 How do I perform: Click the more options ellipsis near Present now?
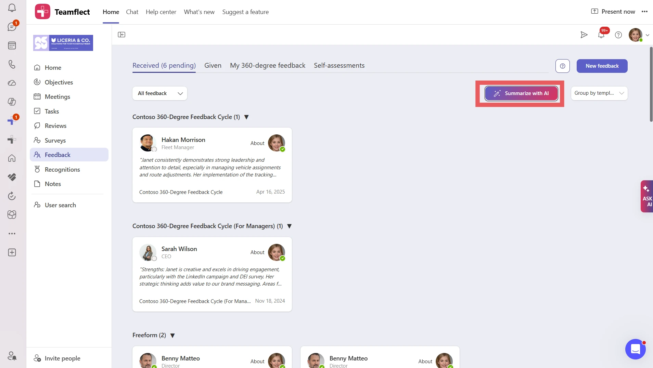coord(645,12)
